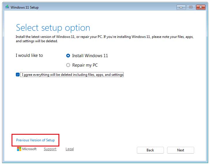Click the Select setup option heading

tap(53, 28)
